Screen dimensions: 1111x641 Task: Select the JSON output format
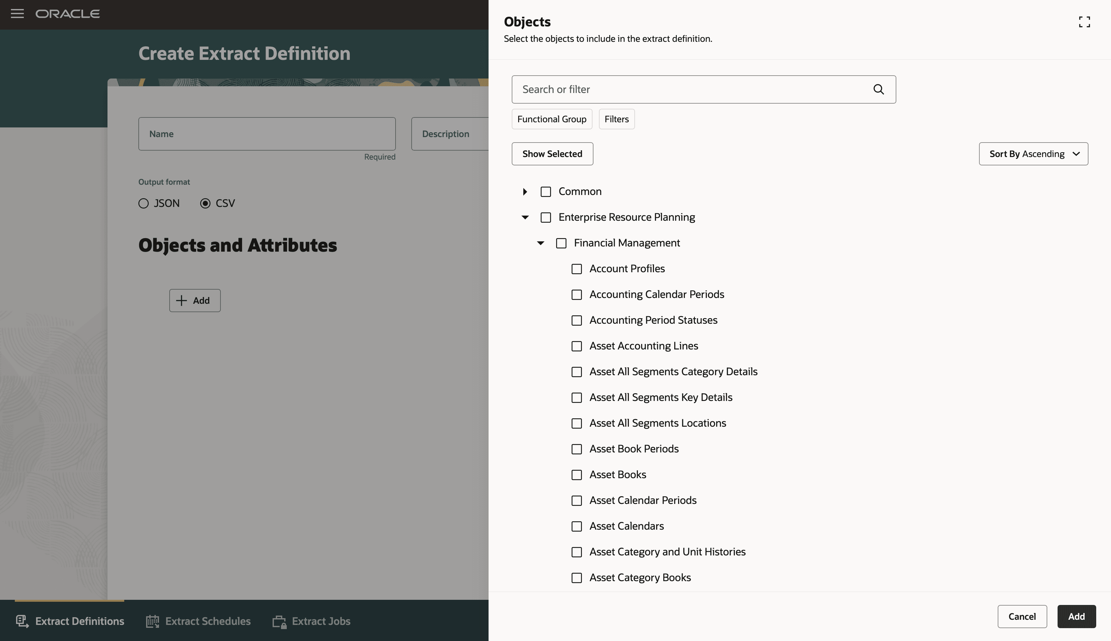[143, 203]
